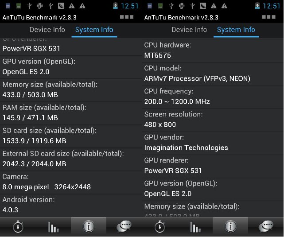Switch to Device Info tab in left screenshot
Screen dimensions: 284x237
[x=47, y=30]
